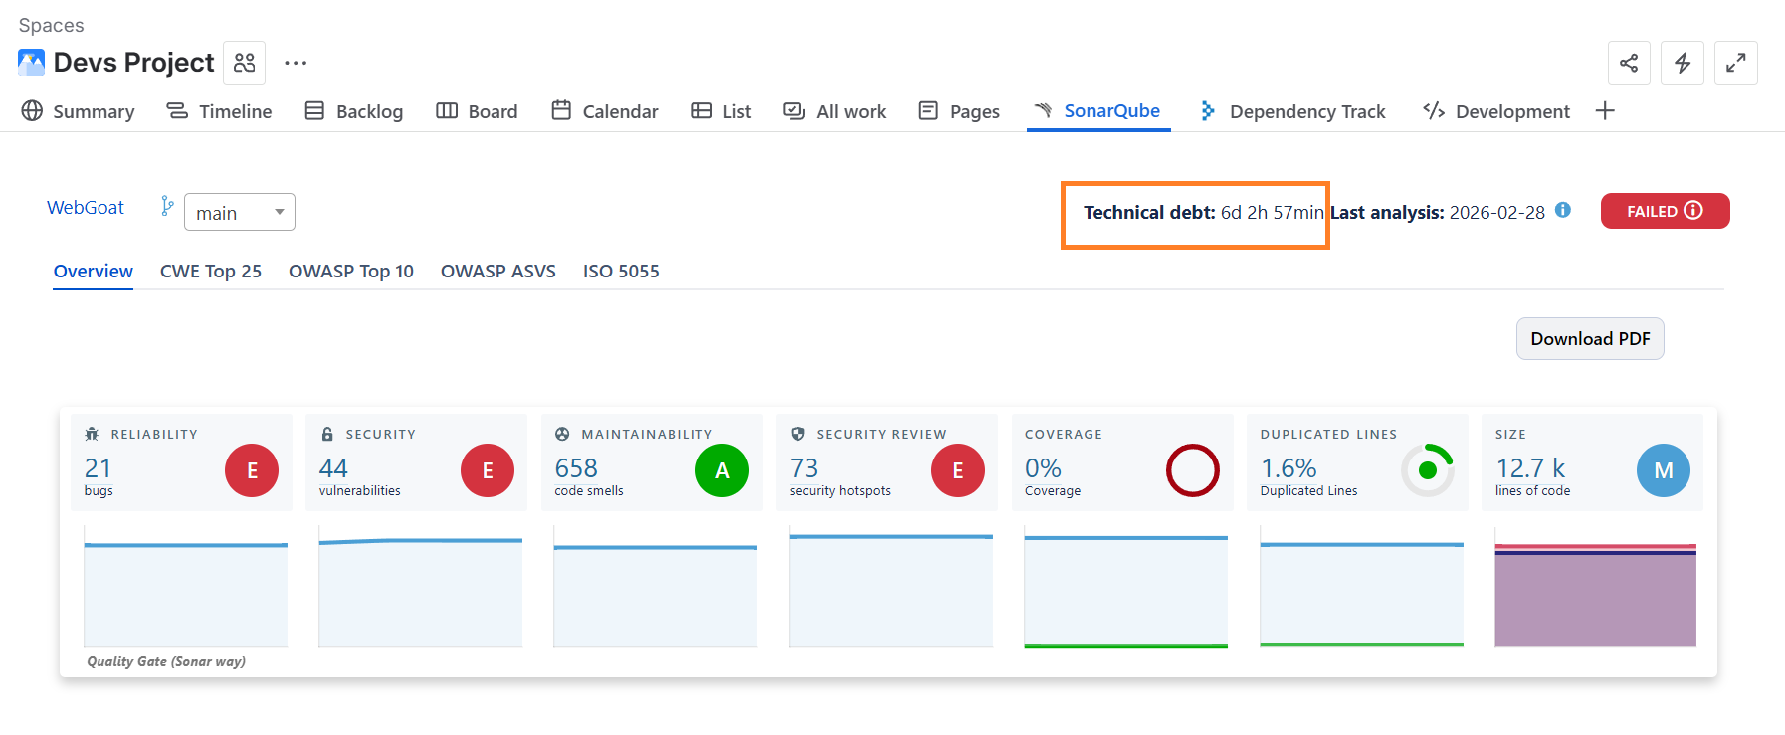Click the maintainability A rating badge
This screenshot has height=735, width=1785.
tap(722, 470)
